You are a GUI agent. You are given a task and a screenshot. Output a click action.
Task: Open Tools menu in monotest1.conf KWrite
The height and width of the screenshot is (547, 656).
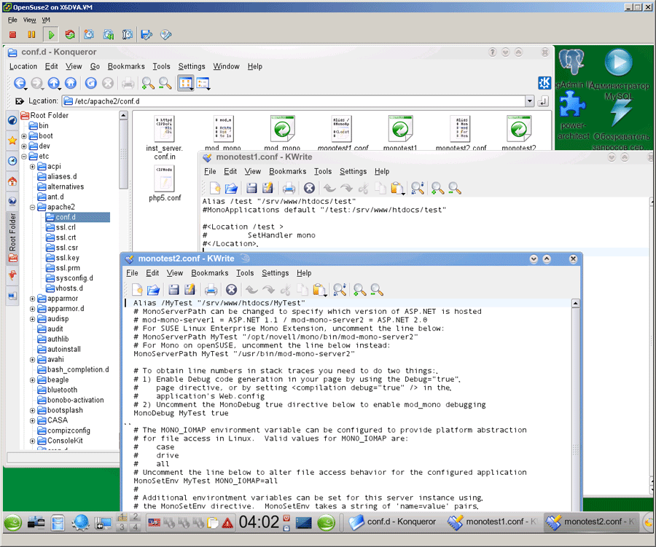pyautogui.click(x=323, y=171)
